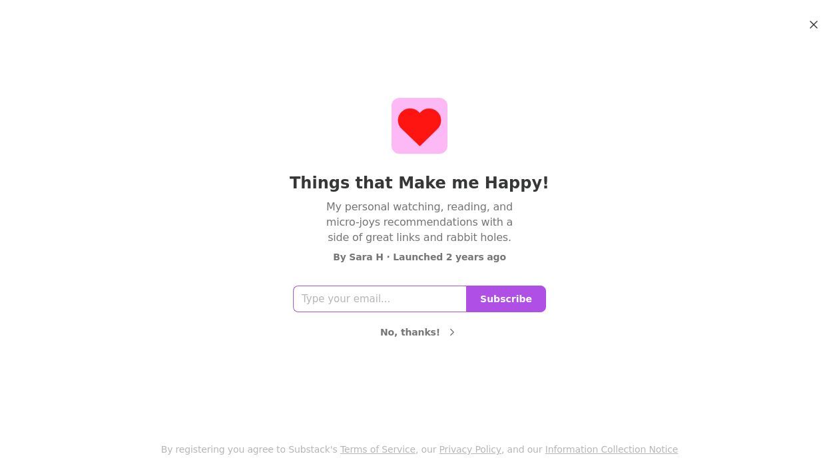Click the pink background of the logo tile
This screenshot has height=466, width=839.
click(x=398, y=146)
